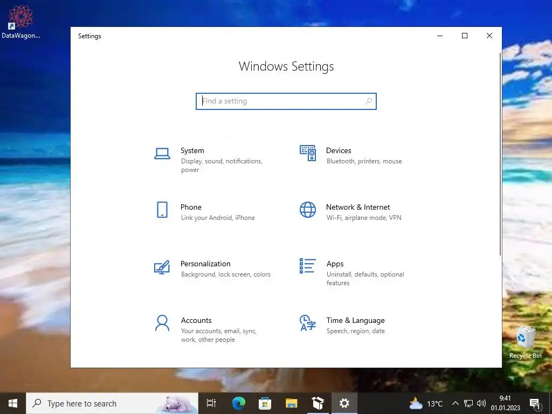Open Task View on the taskbar

pos(211,403)
